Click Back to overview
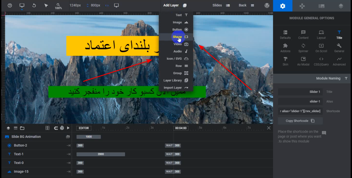The height and width of the screenshot is (178, 352). (246, 5)
